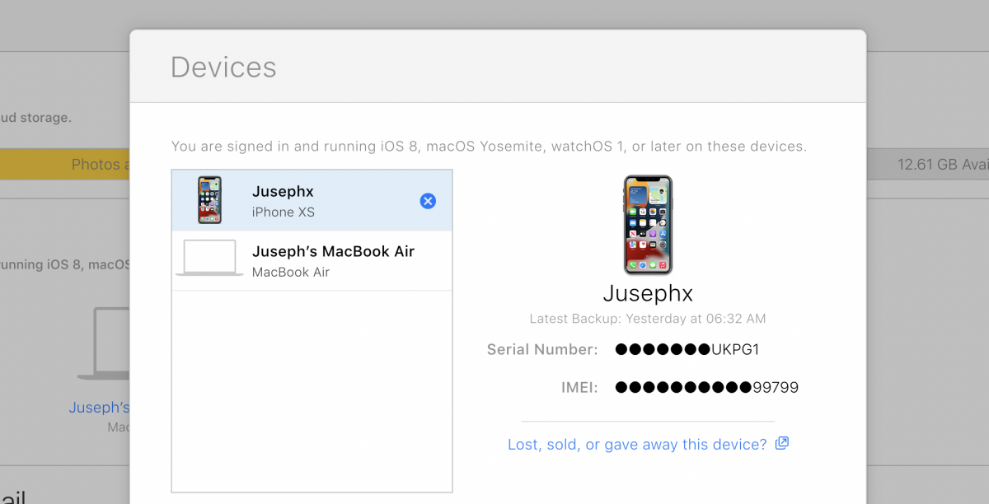Click the masked IMEI ending 99799
The height and width of the screenshot is (504, 989).
706,387
